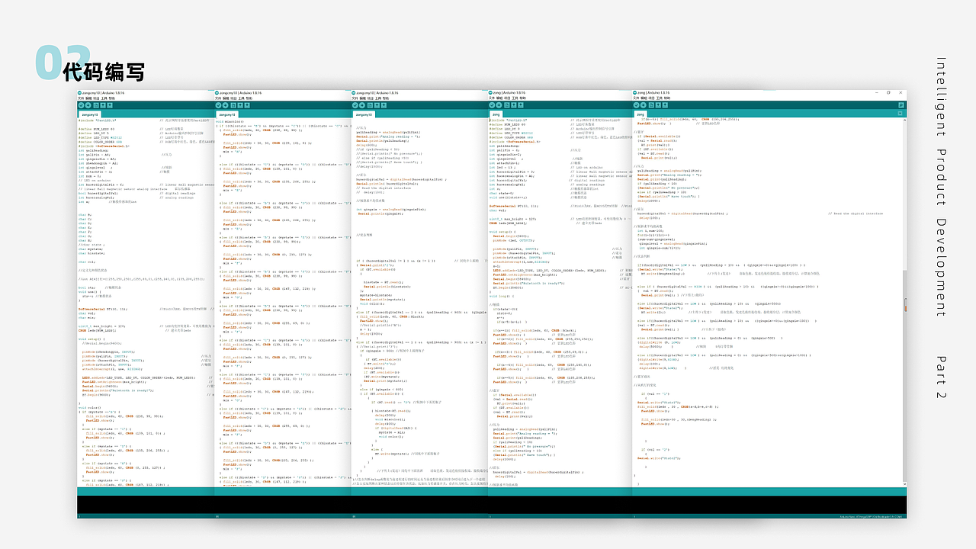This screenshot has height=549, width=976.
Task: Click the 代码编写 heading text
Action: [x=104, y=72]
